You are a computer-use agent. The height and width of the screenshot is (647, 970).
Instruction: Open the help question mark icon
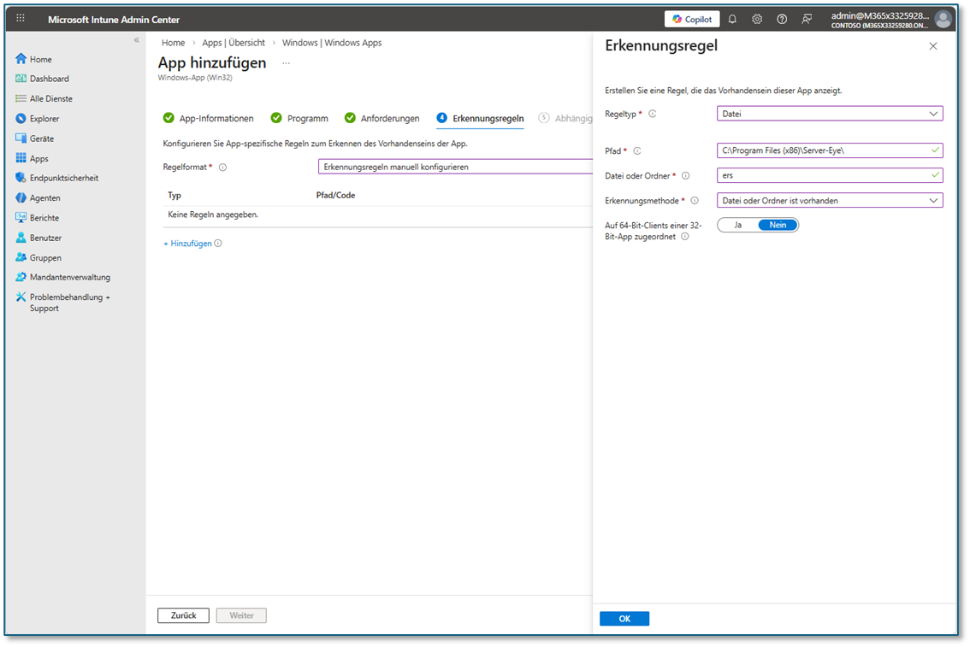click(x=782, y=19)
